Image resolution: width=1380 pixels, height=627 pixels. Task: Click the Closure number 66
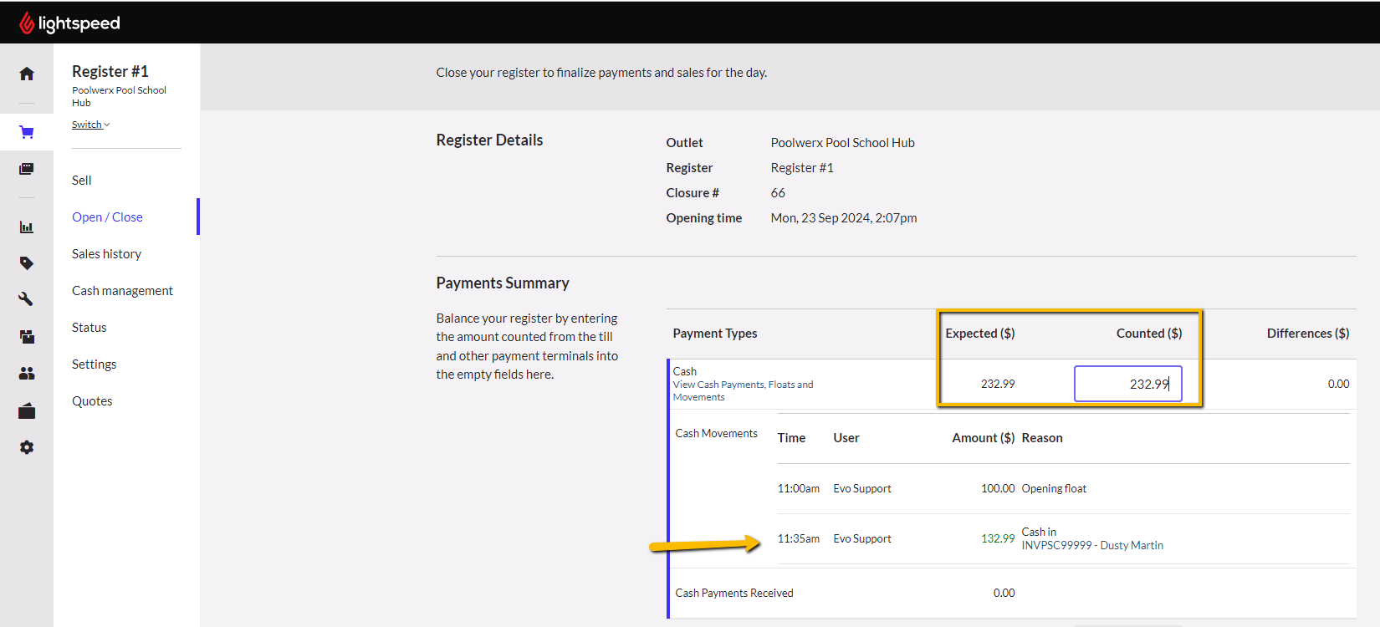tap(778, 193)
